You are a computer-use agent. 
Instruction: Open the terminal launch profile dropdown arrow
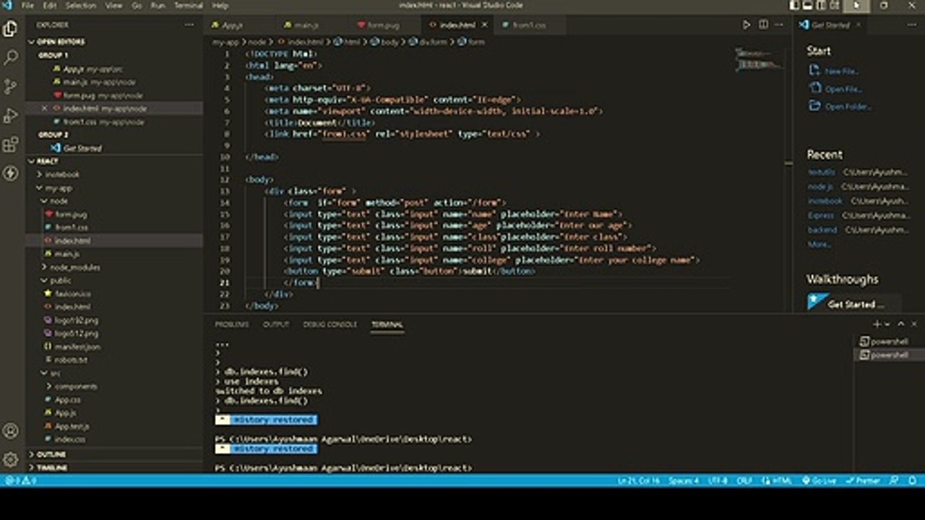(887, 324)
